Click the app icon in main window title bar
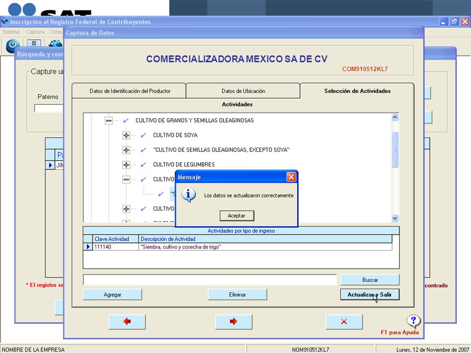471x353 pixels. 4,21
